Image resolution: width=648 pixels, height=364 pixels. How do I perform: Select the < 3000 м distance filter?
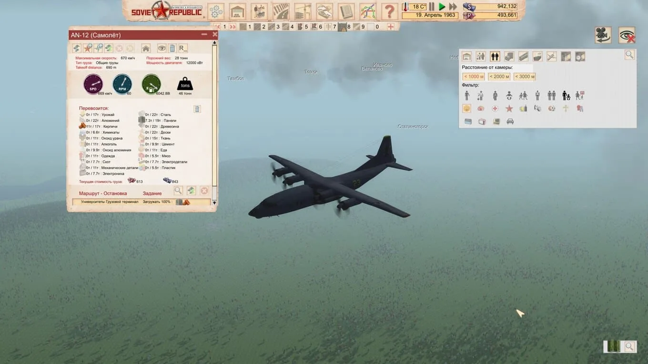click(x=525, y=77)
